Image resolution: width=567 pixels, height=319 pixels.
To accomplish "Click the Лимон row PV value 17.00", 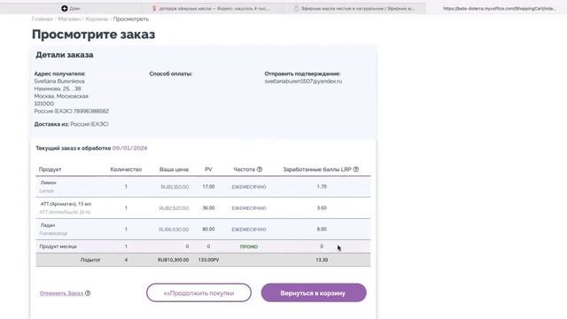I will pyautogui.click(x=209, y=187).
